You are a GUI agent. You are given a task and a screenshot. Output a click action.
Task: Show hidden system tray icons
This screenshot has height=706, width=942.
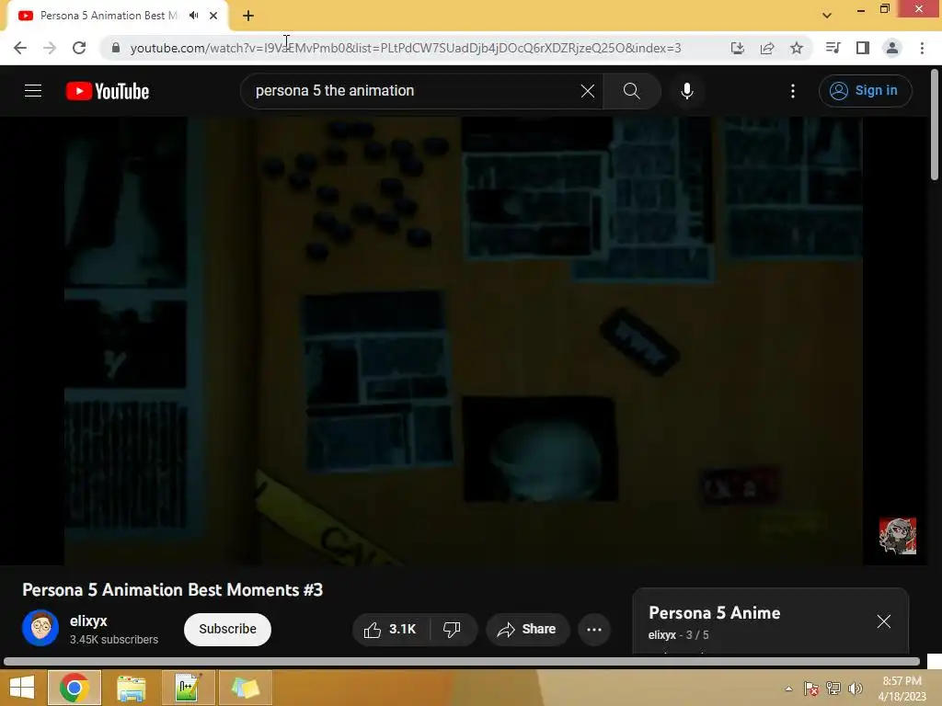coord(788,689)
